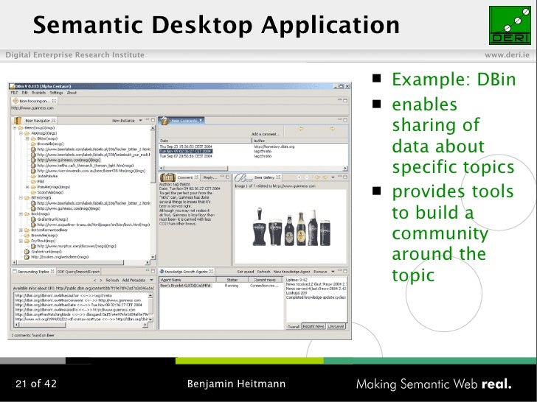
Task: Open the About menu
Action: (x=72, y=93)
